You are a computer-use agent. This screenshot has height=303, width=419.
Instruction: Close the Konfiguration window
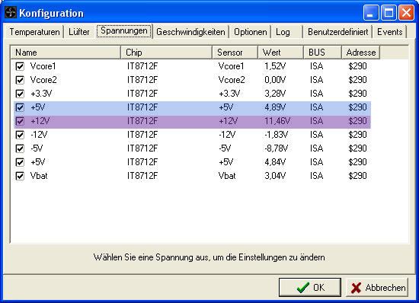(406, 12)
